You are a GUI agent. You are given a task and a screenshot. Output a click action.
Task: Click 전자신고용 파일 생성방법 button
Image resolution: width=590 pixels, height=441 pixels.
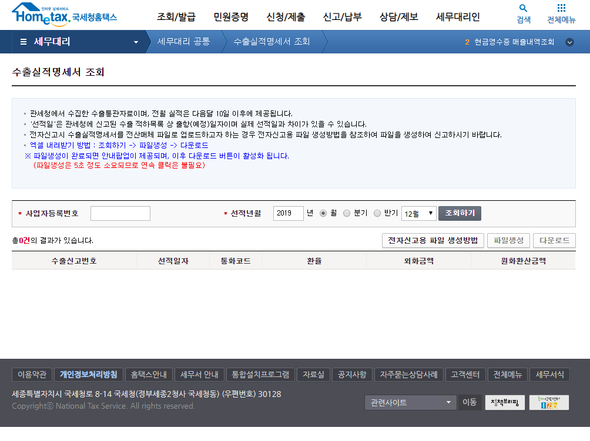click(x=433, y=241)
